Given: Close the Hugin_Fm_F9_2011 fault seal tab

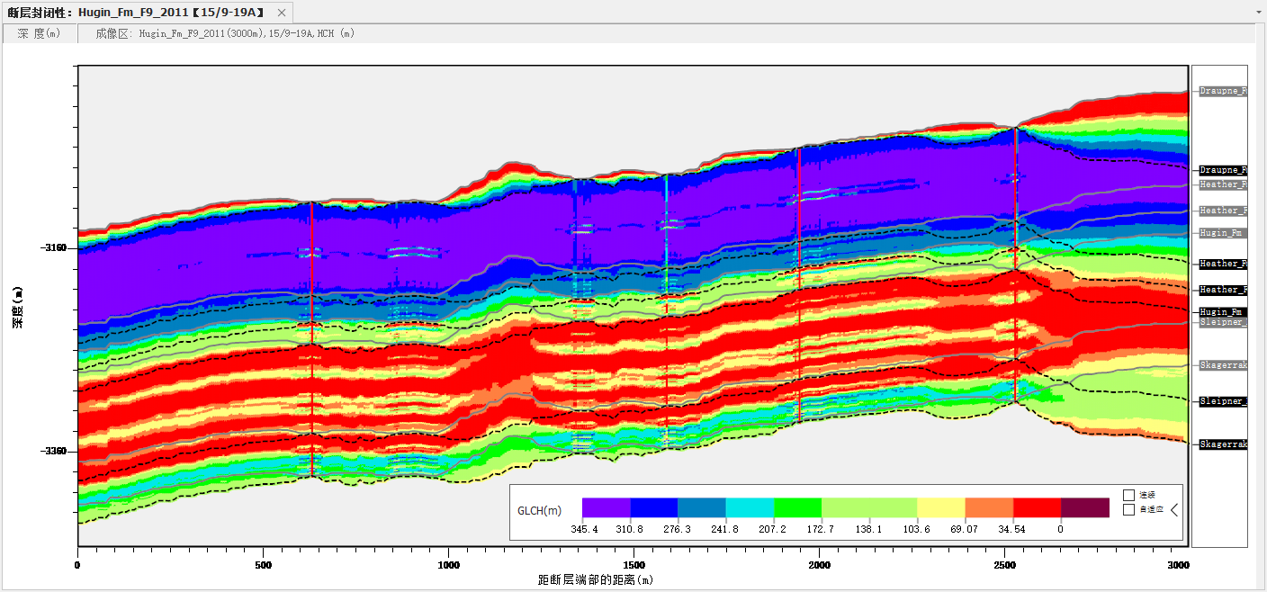Looking at the screenshot, I should click(x=282, y=13).
